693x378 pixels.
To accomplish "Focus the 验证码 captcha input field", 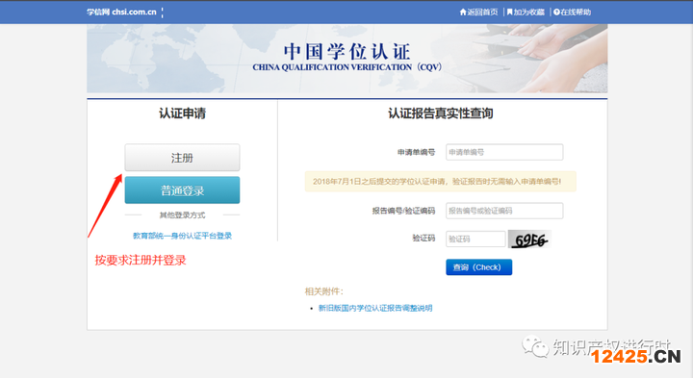I will tap(475, 239).
